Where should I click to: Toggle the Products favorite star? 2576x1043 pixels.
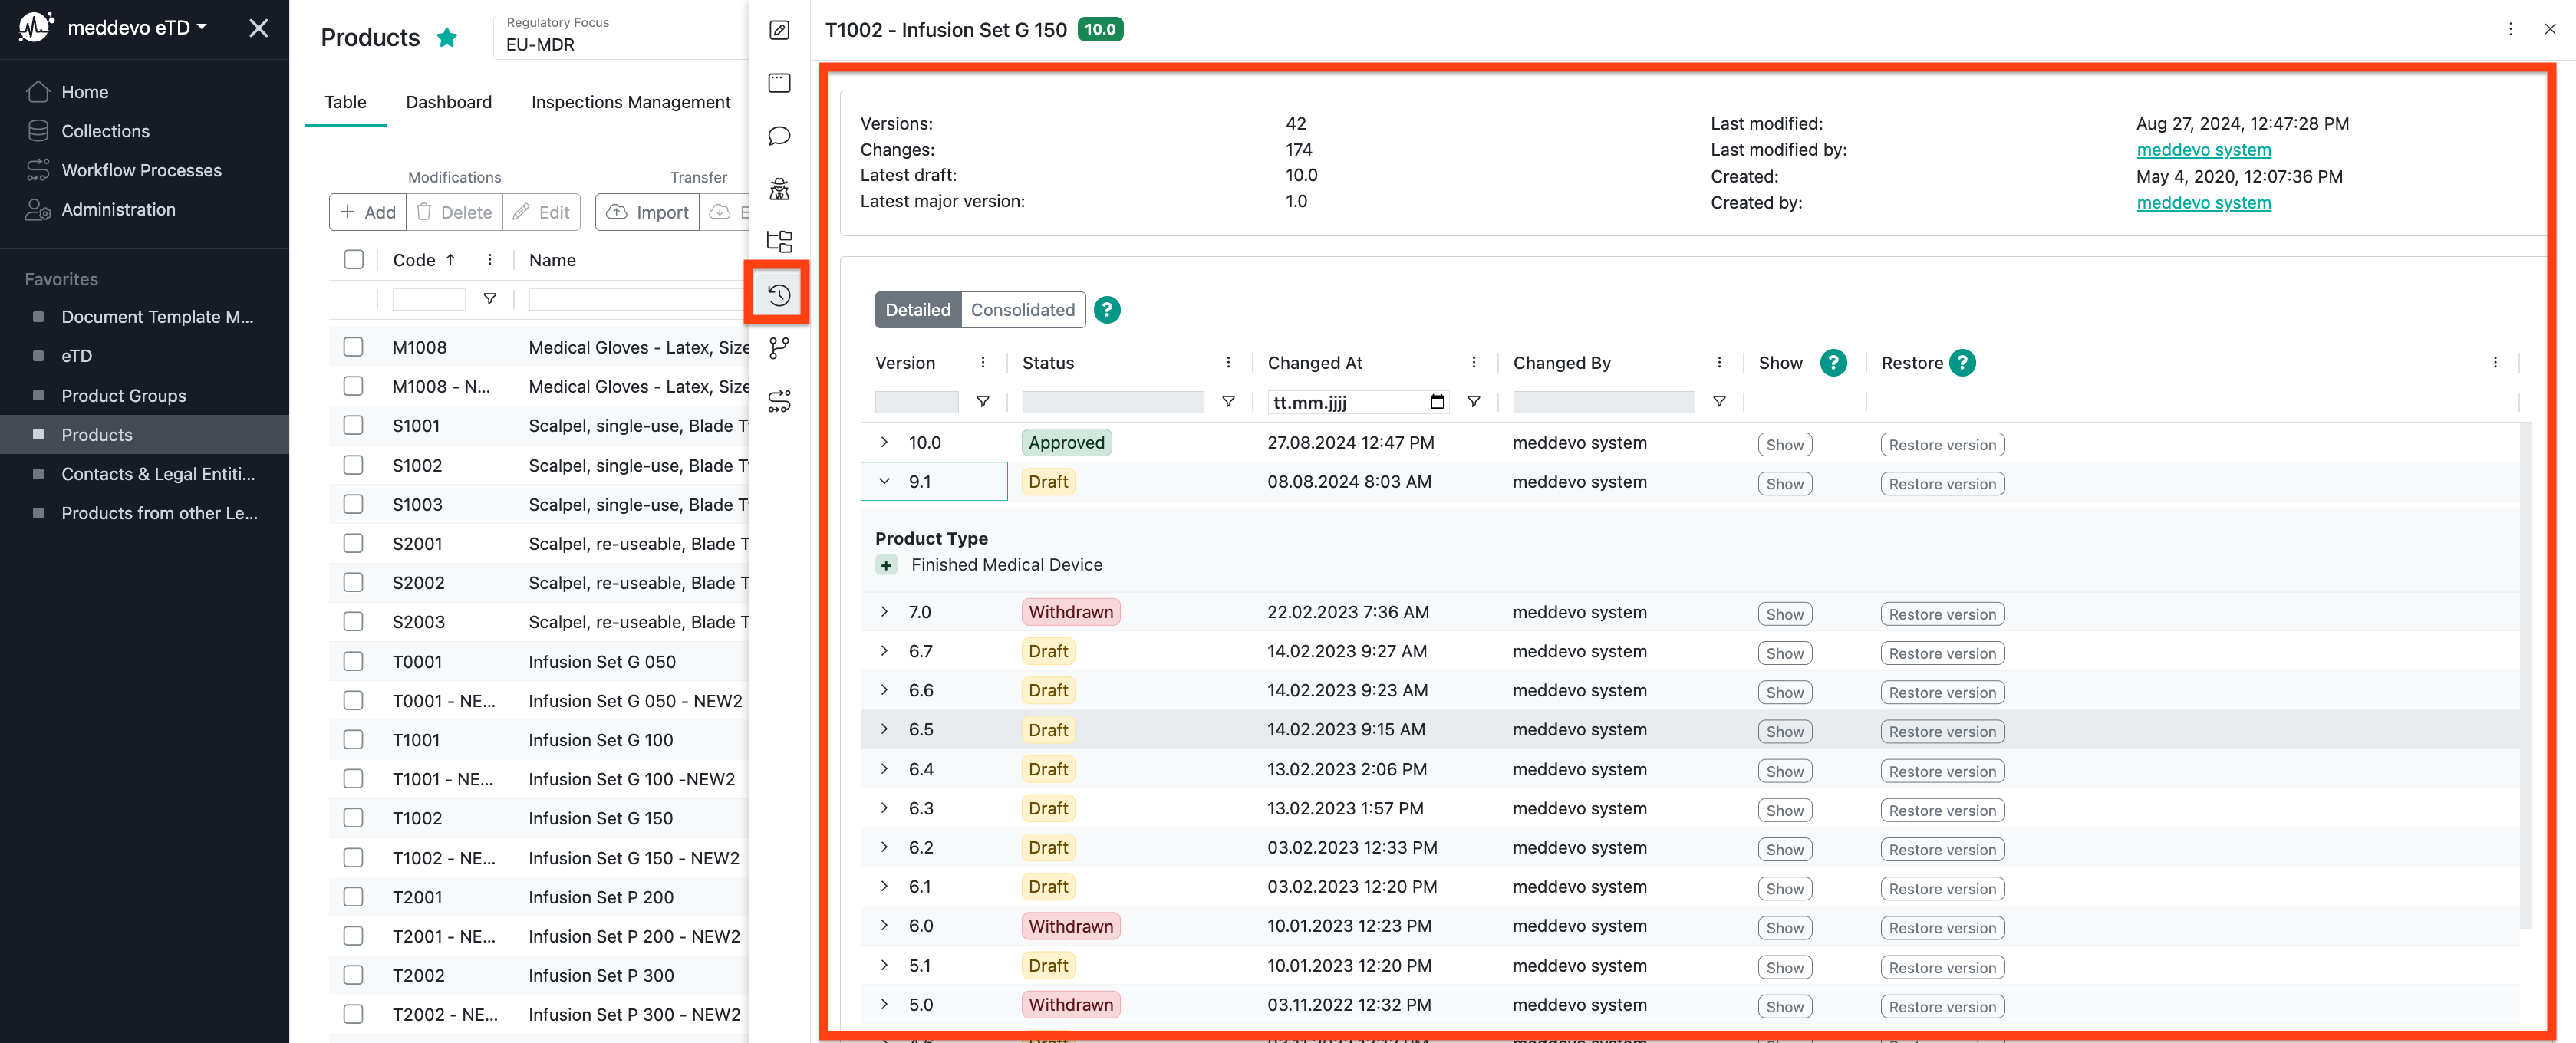[447, 38]
